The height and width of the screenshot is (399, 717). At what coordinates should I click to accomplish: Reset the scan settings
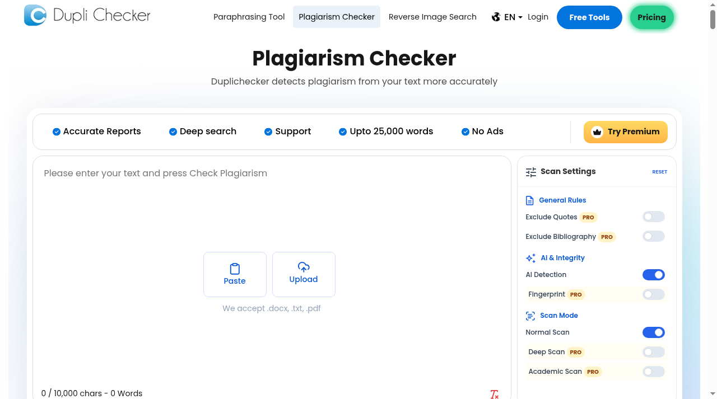pyautogui.click(x=659, y=172)
